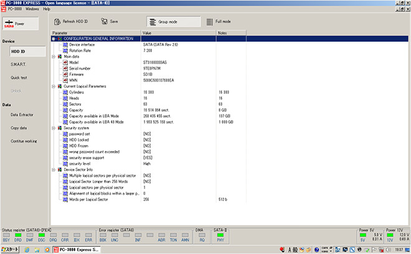Open the PC-3000 menu

(x=15, y=9)
